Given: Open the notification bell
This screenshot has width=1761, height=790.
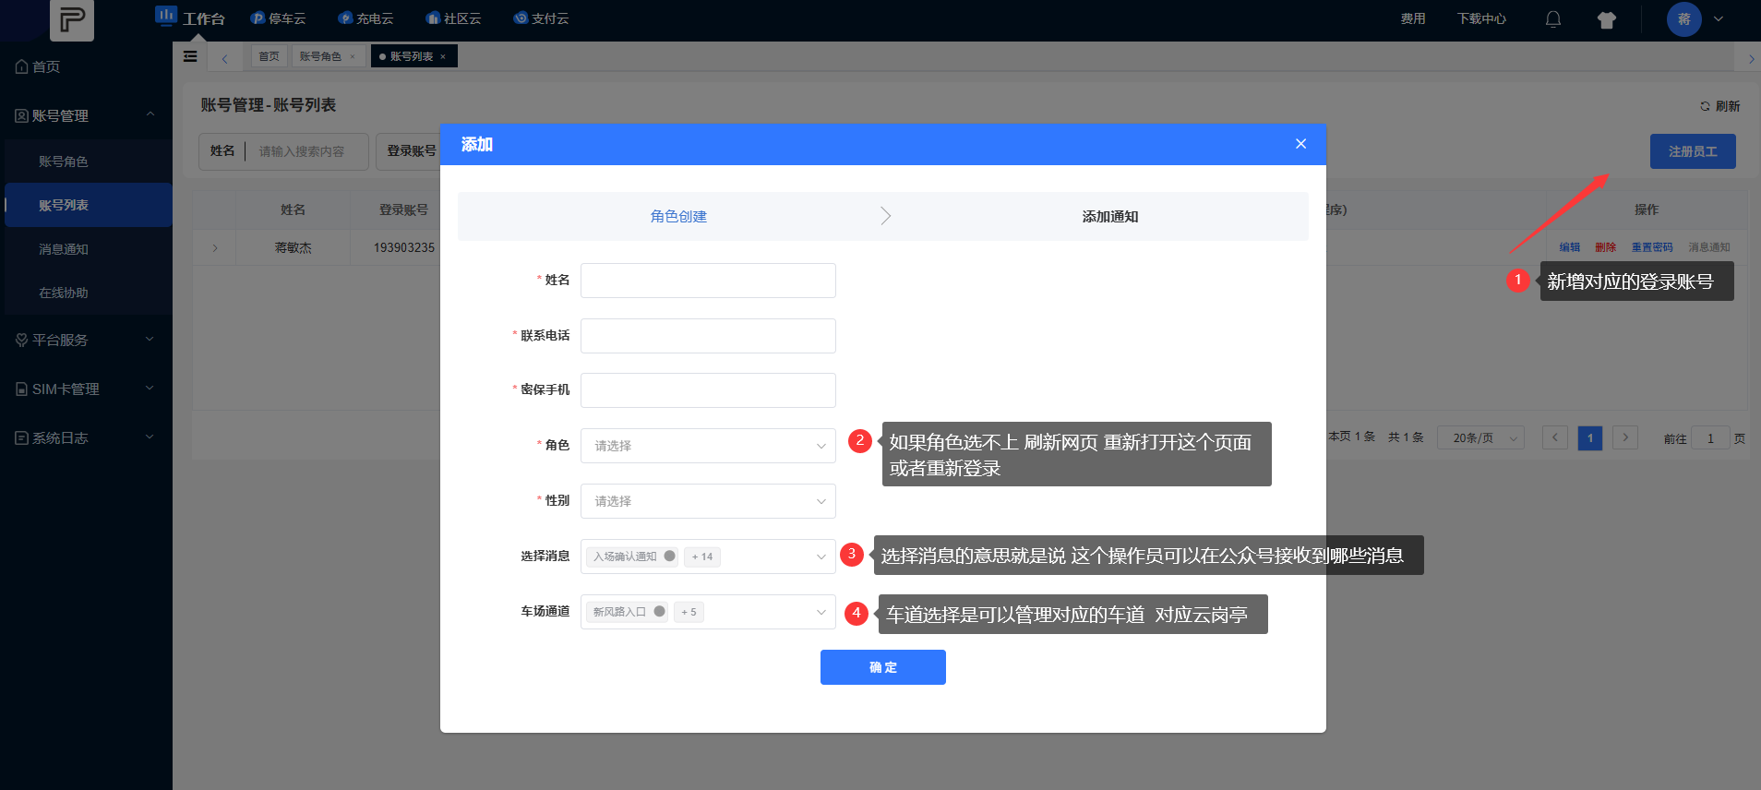Looking at the screenshot, I should [x=1553, y=19].
